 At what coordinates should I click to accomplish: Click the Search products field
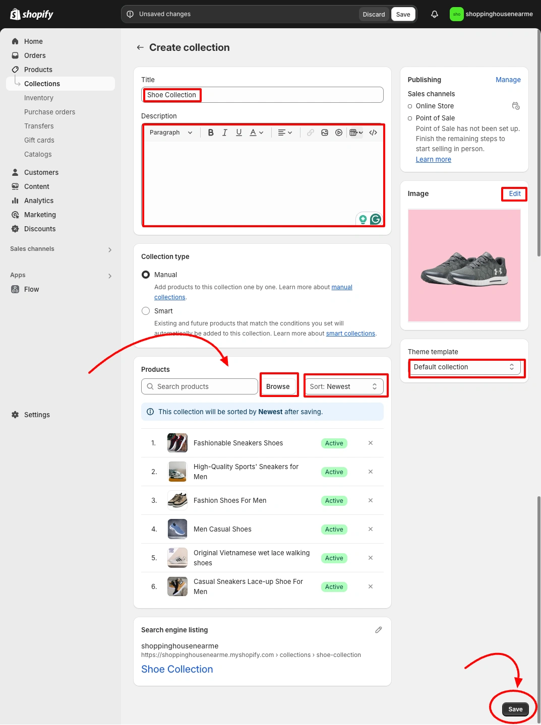click(200, 386)
